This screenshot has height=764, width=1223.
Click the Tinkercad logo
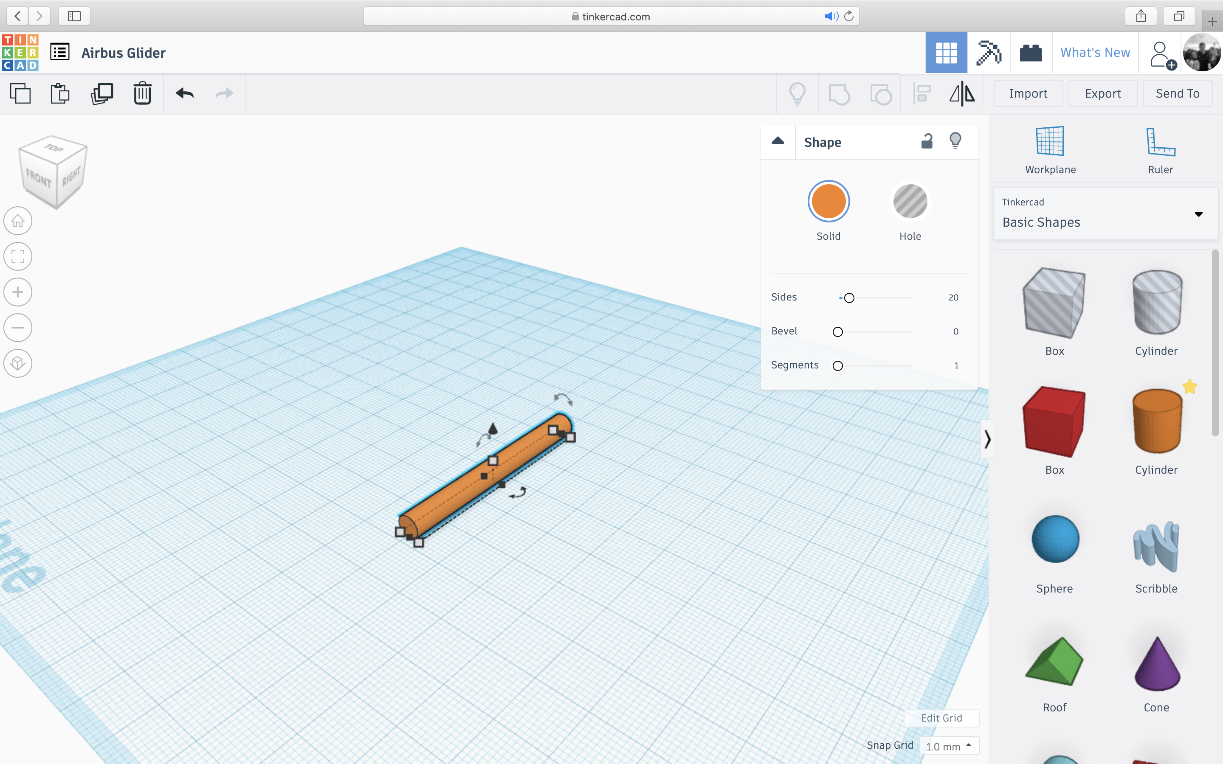tap(20, 53)
